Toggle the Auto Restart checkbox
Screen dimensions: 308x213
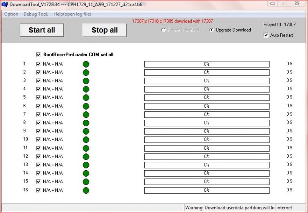266,35
